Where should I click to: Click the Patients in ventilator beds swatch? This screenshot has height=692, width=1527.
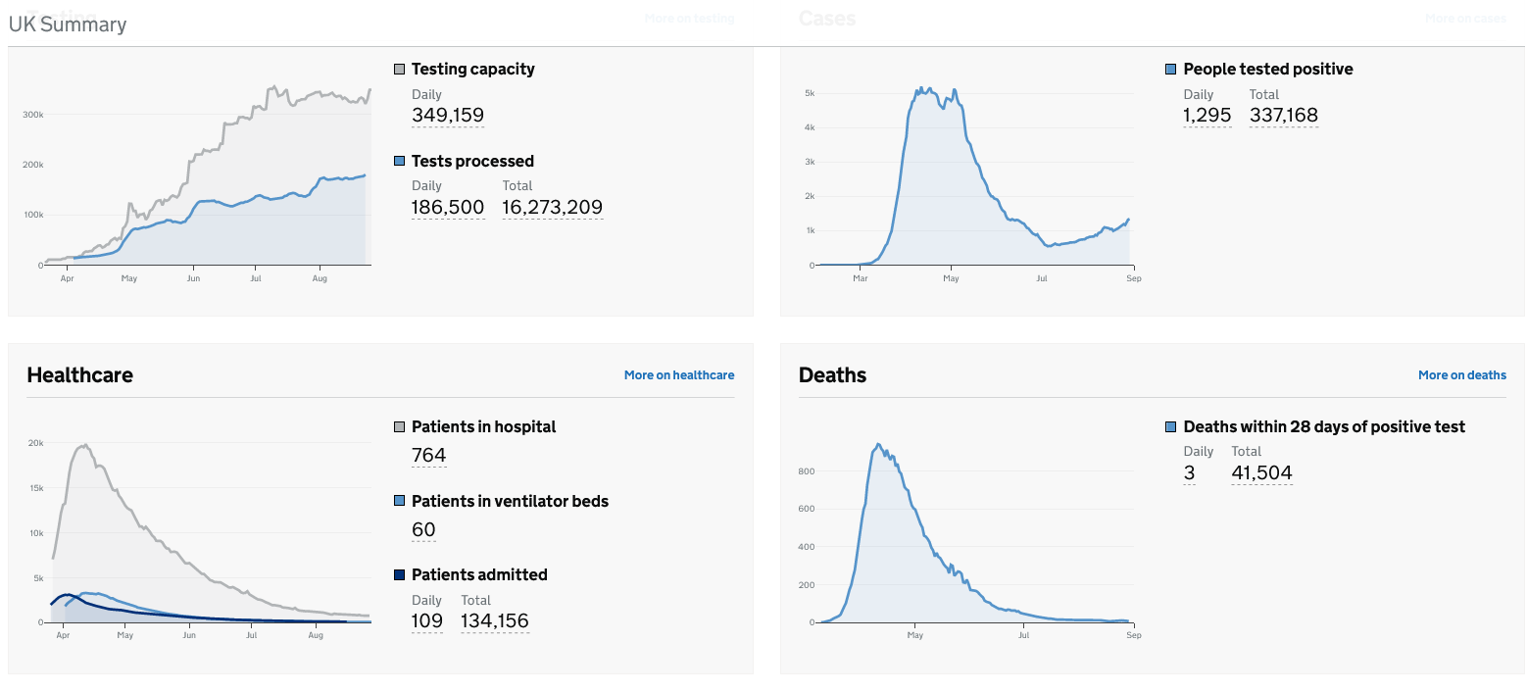point(399,501)
